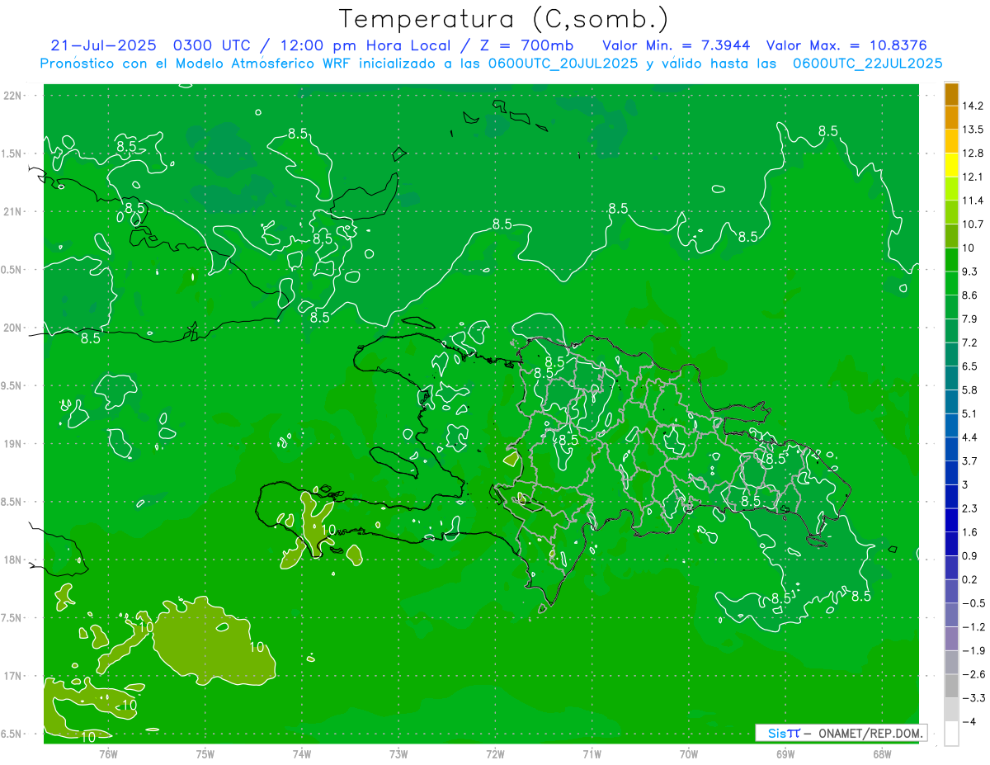Image resolution: width=990 pixels, height=765 pixels.
Task: Pick the white swatch below -4
Action: coord(951,734)
